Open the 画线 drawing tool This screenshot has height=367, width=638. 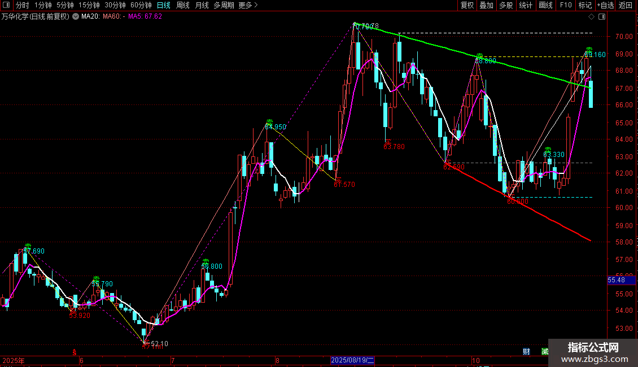(545, 5)
